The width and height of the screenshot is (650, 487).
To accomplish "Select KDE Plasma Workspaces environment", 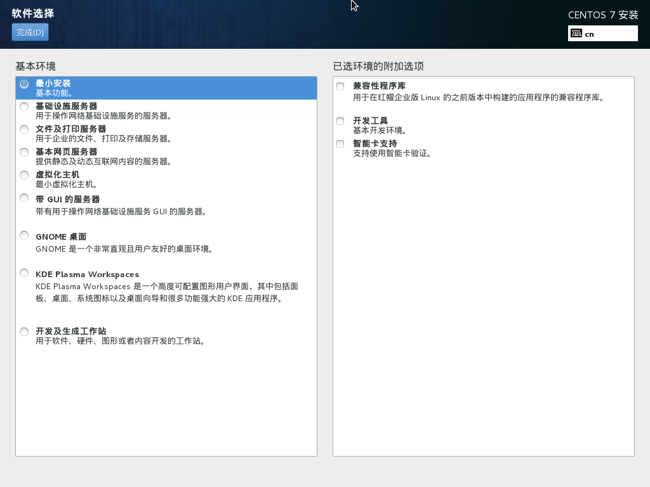I will click(x=23, y=272).
